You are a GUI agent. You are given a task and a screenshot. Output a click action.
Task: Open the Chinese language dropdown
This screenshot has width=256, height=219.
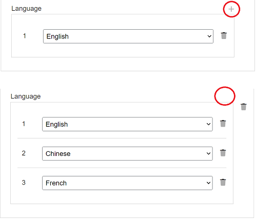pos(127,153)
